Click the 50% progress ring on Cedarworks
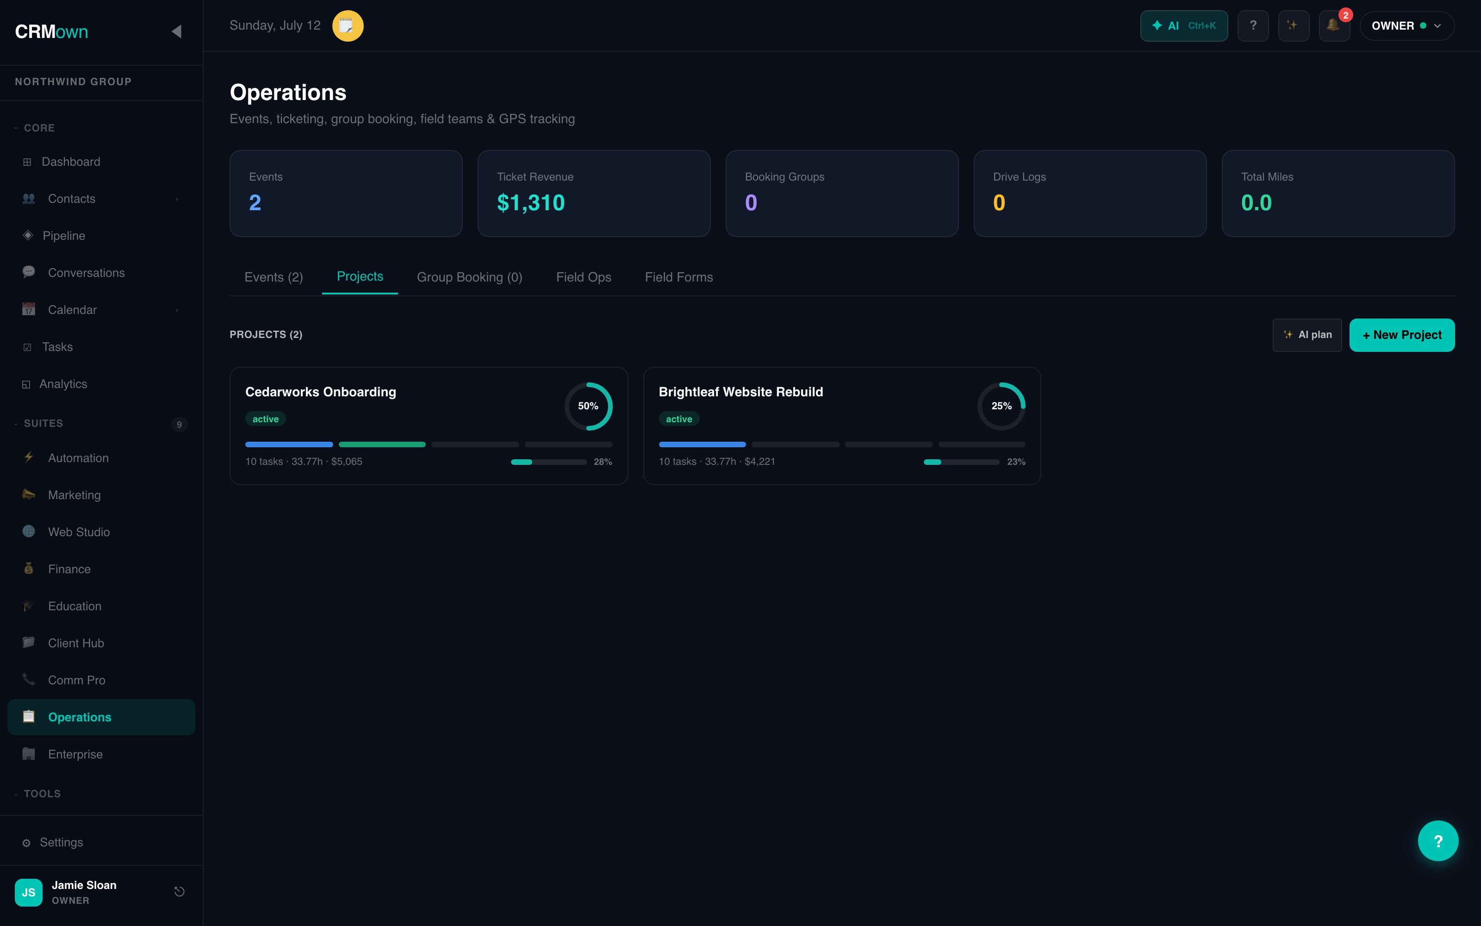1481x926 pixels. click(x=588, y=406)
